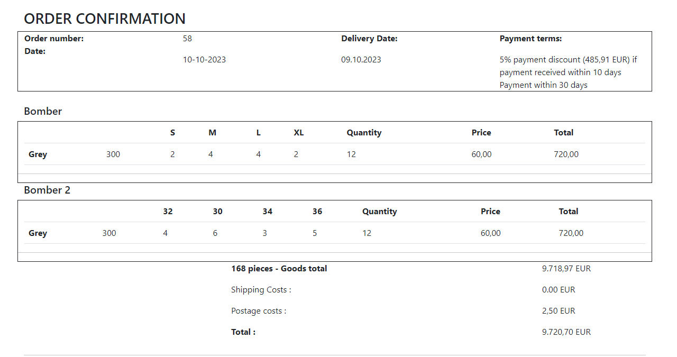Click the Shipping Costs label
The width and height of the screenshot is (677, 357).
tap(261, 290)
